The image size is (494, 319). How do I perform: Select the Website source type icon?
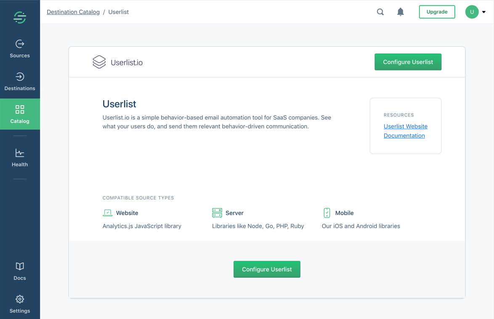click(107, 213)
